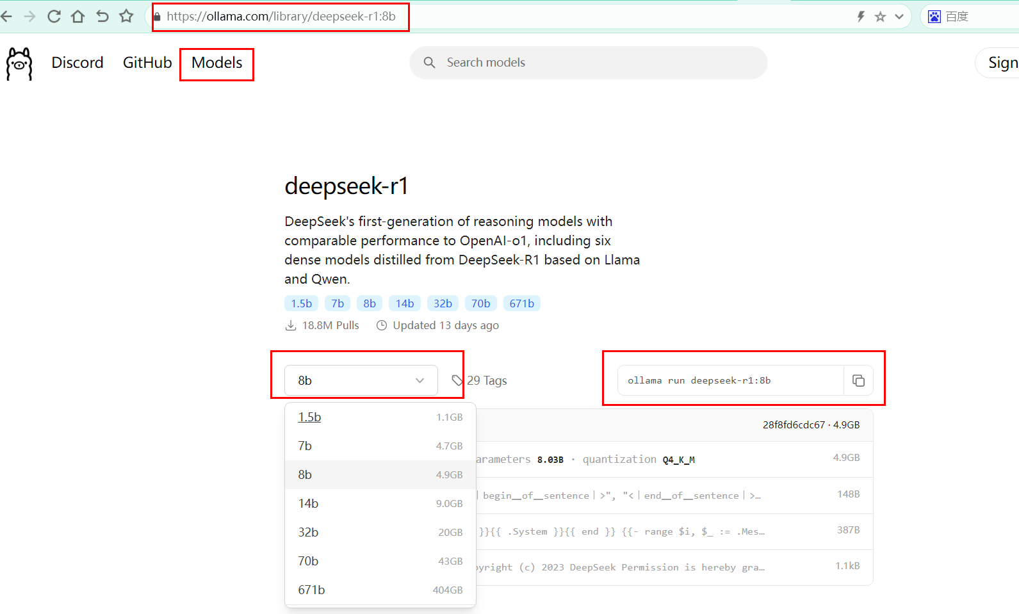1019x614 pixels.
Task: Click the download icon next to 18.8M Pulls
Action: point(291,326)
